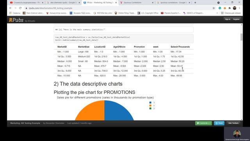Close the Spurious Correlations tab
This screenshot has height=141, width=250.
(153, 3)
